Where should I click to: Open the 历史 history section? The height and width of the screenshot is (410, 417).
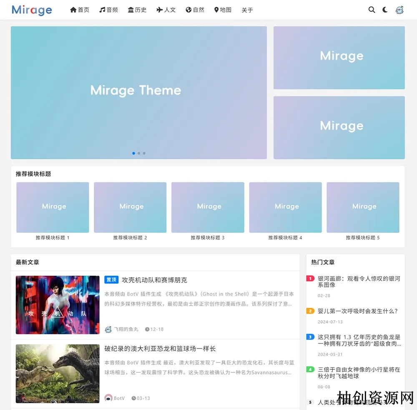coord(137,10)
